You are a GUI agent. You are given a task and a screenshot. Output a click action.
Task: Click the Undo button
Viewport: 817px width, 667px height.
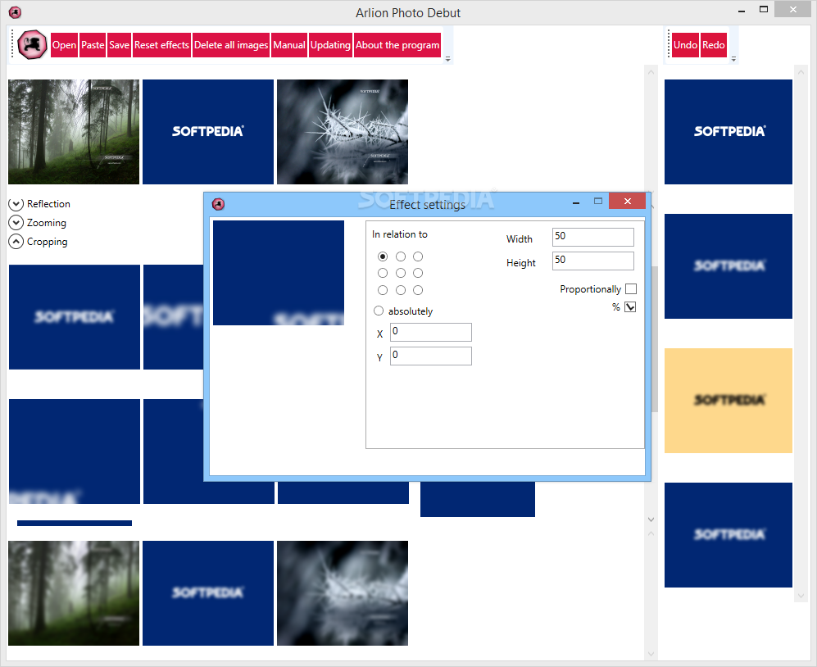[685, 45]
